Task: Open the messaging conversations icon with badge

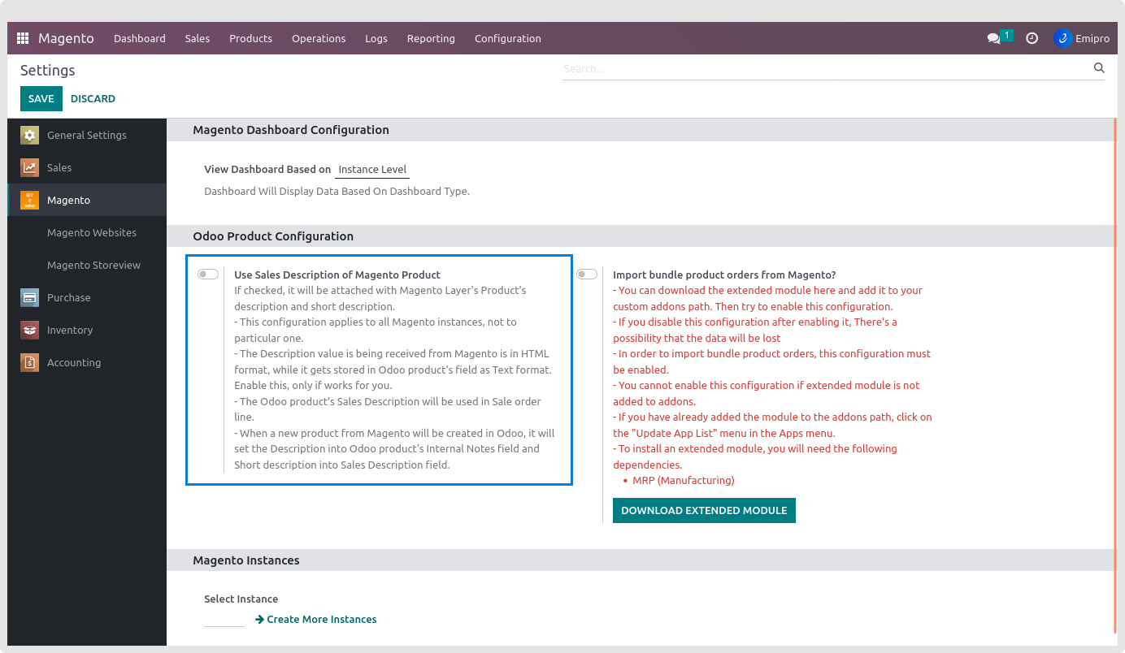Action: coord(994,38)
